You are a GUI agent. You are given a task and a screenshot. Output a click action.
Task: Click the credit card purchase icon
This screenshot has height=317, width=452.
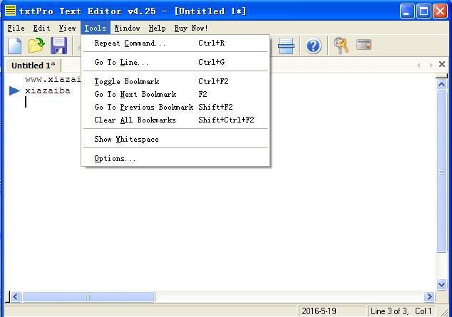click(x=364, y=45)
